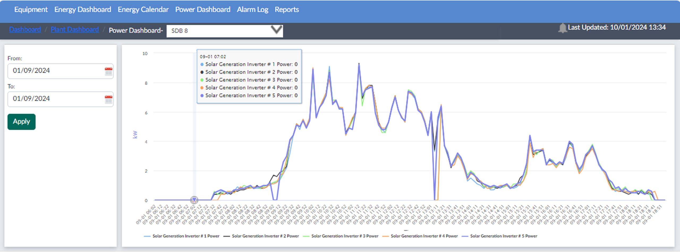Screen dimensions: 680x252
Task: Hide Solar Generation Inverter # 2 Power series
Action: point(261,236)
